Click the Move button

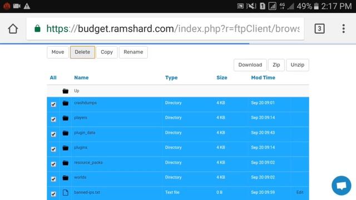pyautogui.click(x=58, y=52)
